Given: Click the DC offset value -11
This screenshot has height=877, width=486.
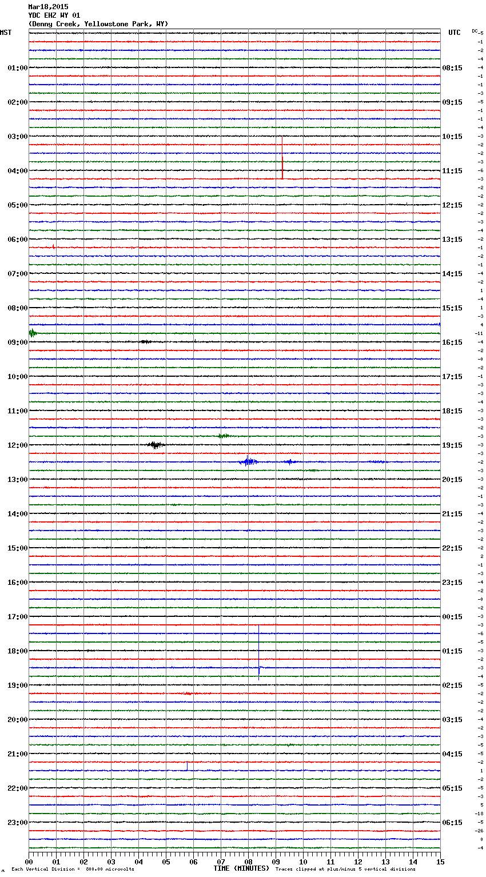Looking at the screenshot, I should click(479, 333).
